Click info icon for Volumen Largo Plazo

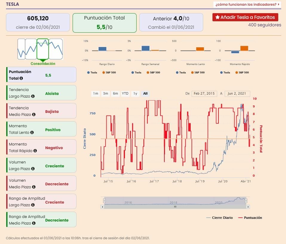[33, 169]
